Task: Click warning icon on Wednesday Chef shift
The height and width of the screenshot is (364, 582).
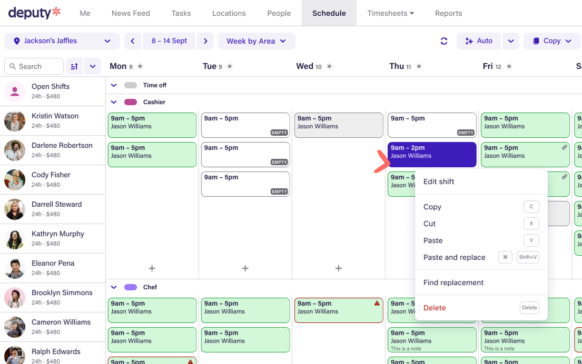Action: tap(377, 304)
